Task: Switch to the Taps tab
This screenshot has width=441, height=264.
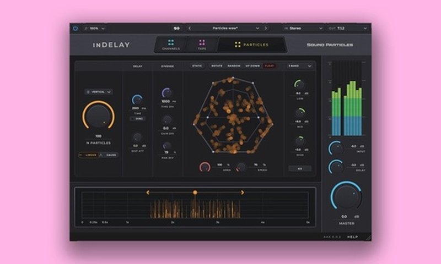Action: click(202, 45)
